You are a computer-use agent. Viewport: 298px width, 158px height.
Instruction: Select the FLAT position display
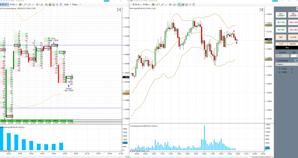281,44
